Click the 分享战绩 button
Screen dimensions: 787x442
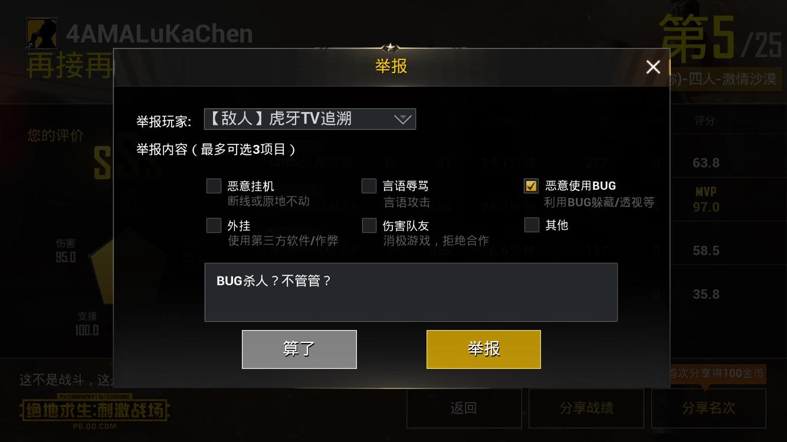[586, 408]
